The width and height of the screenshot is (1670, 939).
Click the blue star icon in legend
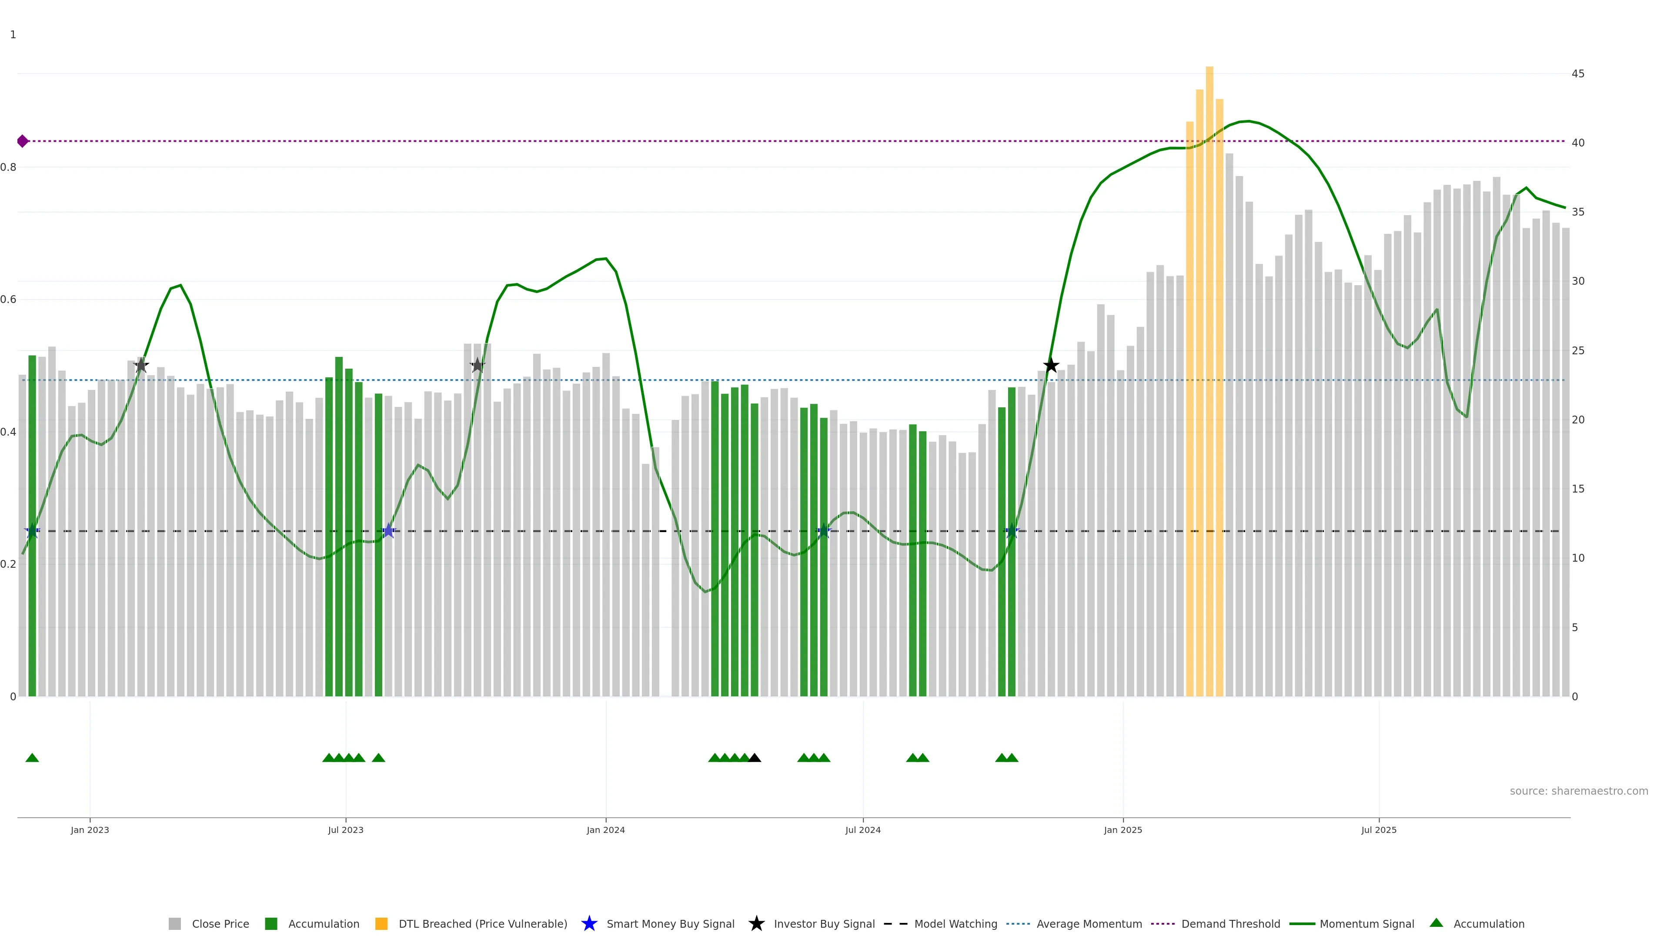click(589, 923)
